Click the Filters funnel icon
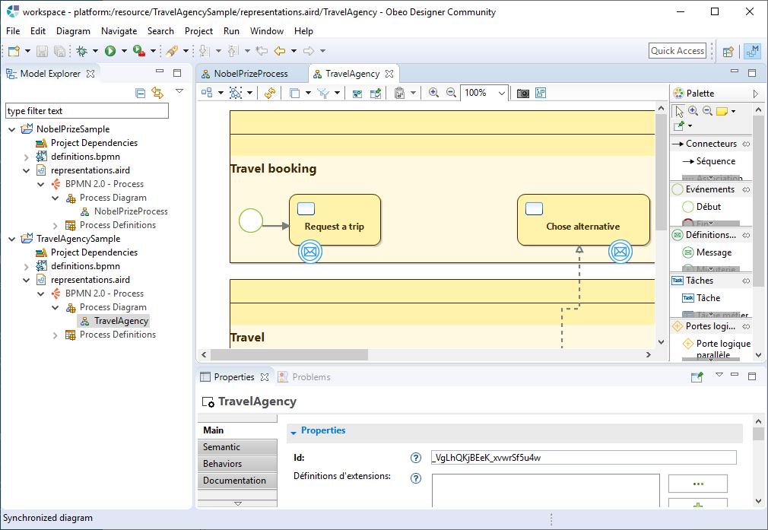 click(x=323, y=93)
